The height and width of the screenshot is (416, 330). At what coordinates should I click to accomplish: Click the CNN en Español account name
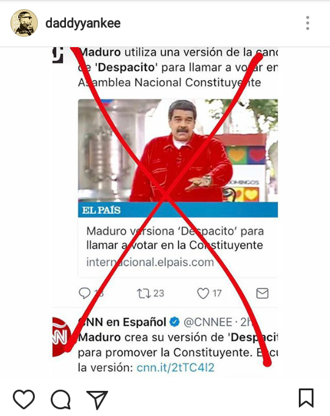click(122, 322)
